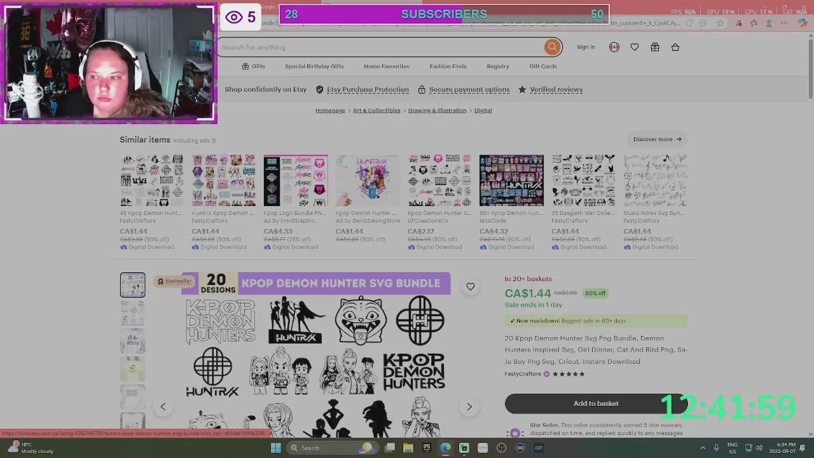
Task: Click the 50% off price badge
Action: pos(595,293)
